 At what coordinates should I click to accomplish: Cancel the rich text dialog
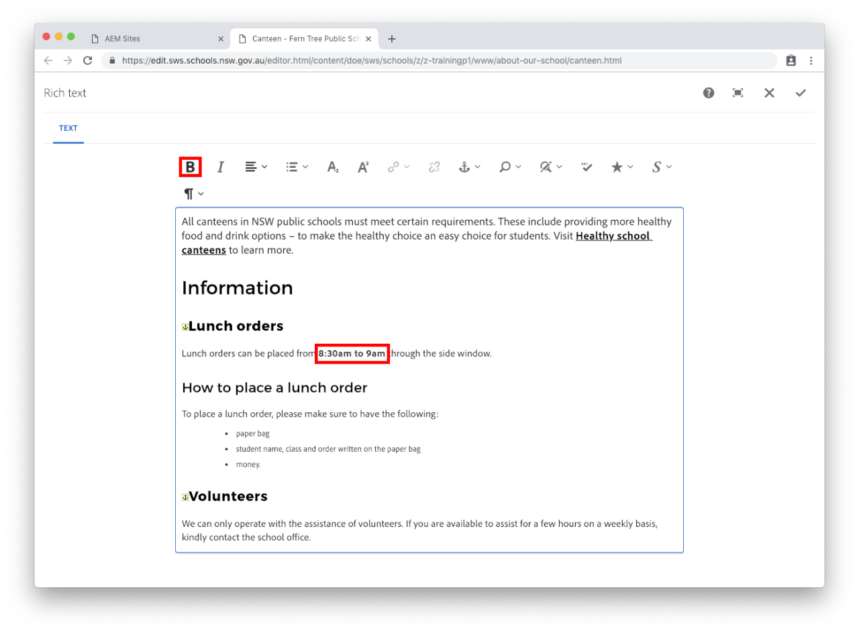click(x=769, y=93)
